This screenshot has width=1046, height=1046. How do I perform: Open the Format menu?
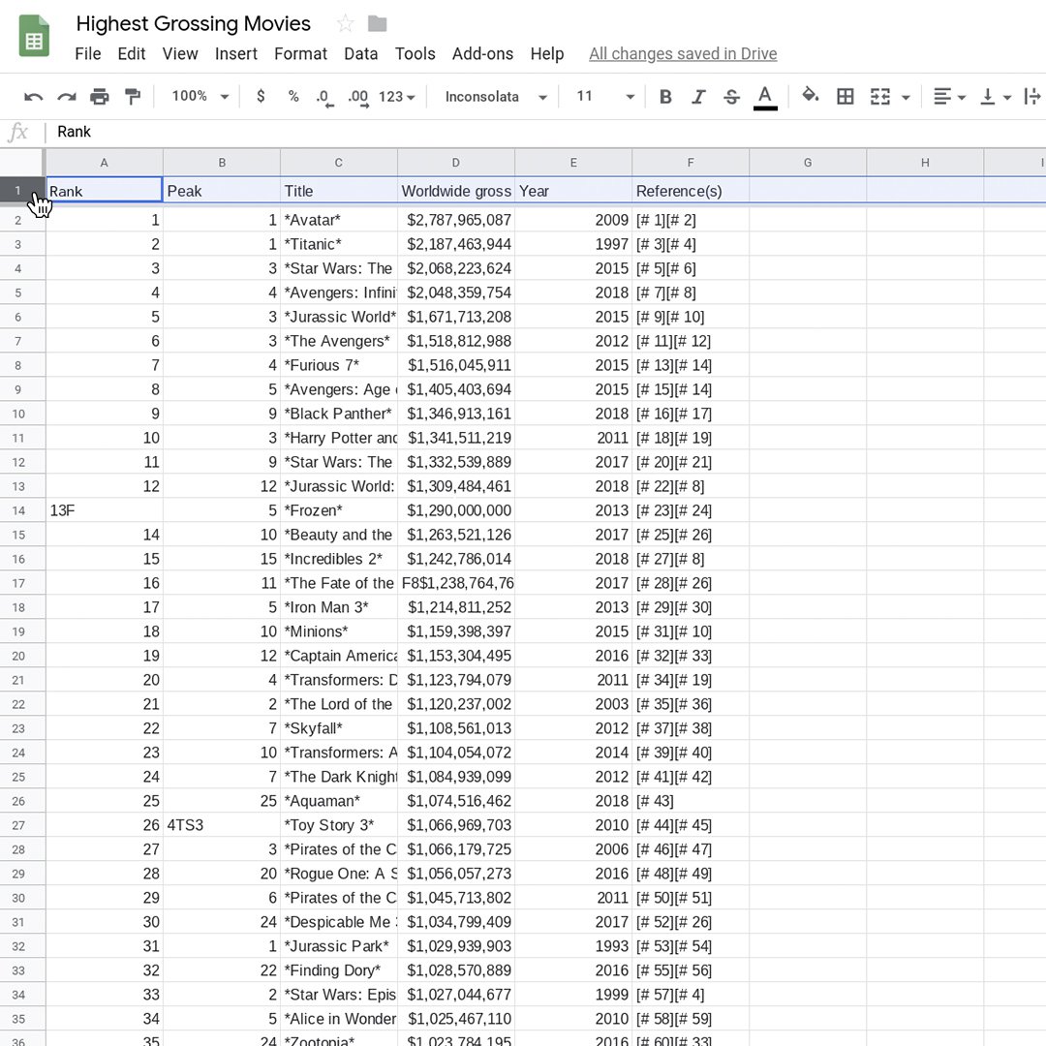coord(301,54)
